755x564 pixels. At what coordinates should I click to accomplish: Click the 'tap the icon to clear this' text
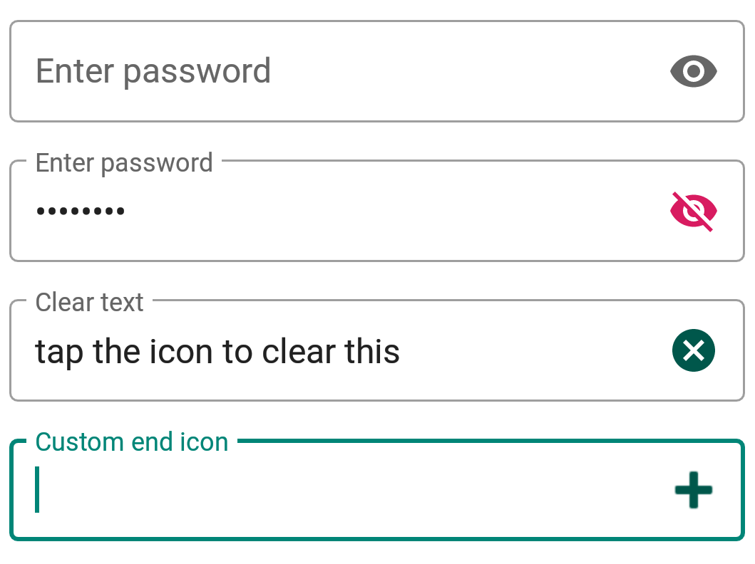[x=217, y=352]
